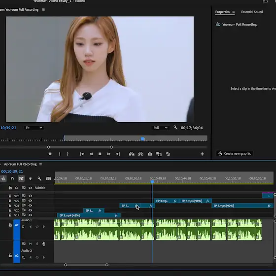Select Yeoreum Full Recording timeline tab

tap(20, 164)
